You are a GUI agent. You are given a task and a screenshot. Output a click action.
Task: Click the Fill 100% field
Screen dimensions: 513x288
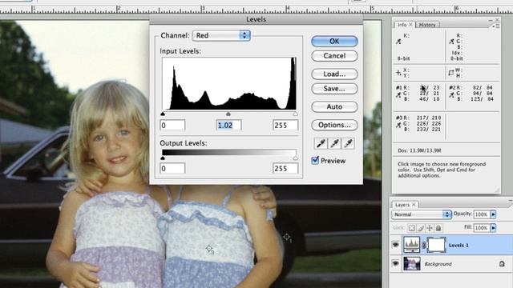click(x=482, y=227)
